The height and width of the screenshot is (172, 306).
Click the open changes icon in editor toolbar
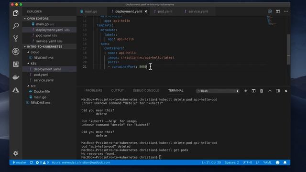point(270,11)
